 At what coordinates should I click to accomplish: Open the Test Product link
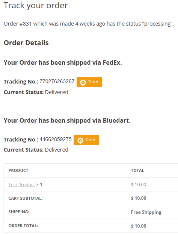[22, 185]
